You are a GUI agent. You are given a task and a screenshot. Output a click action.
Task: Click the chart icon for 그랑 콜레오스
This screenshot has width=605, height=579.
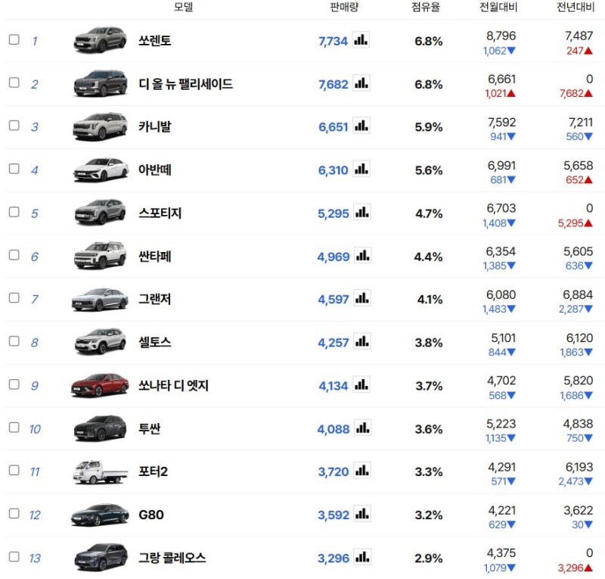pos(361,558)
